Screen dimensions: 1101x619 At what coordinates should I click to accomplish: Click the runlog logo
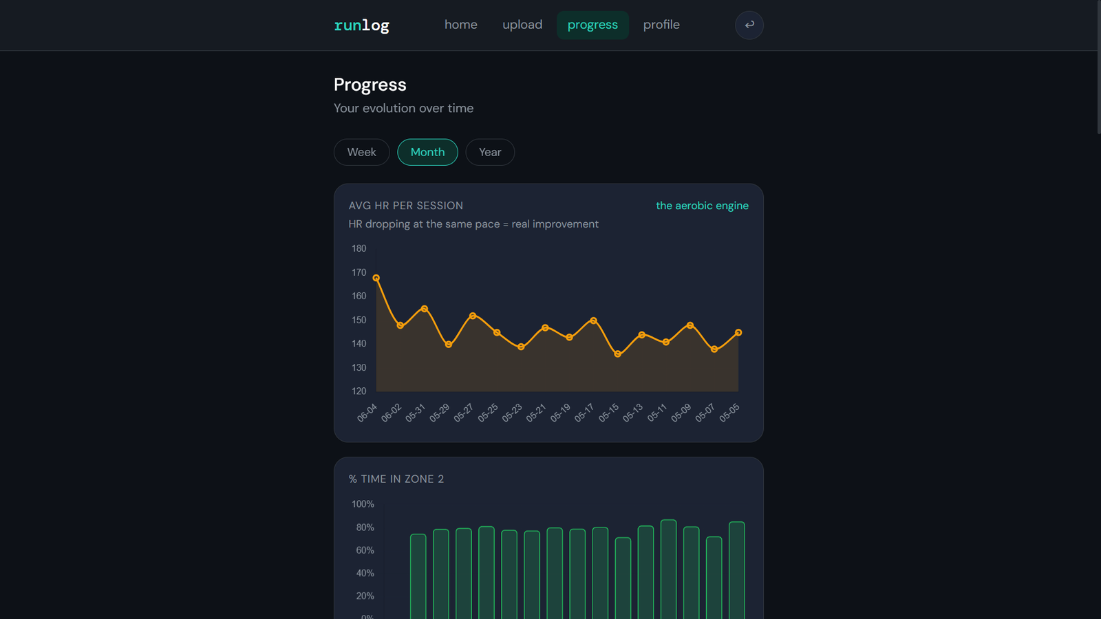pyautogui.click(x=361, y=25)
